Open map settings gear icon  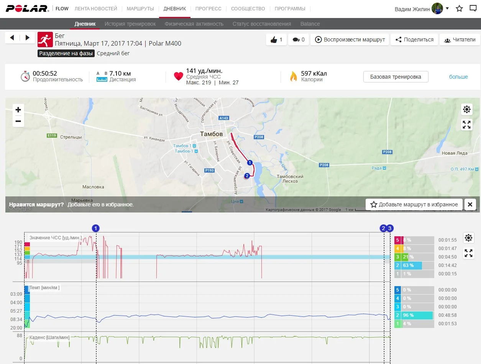point(466,110)
